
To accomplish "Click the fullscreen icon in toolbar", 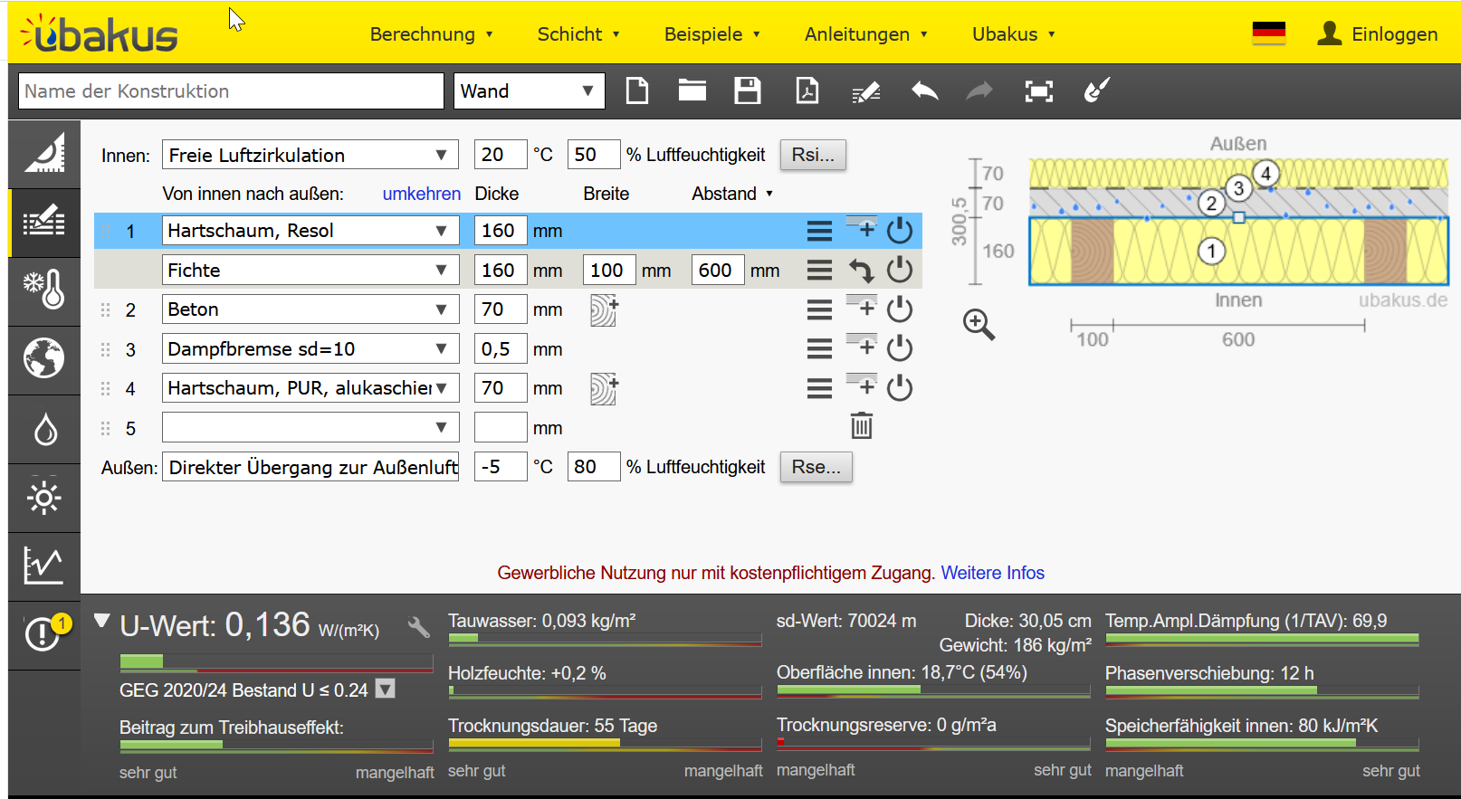I will pos(1038,90).
